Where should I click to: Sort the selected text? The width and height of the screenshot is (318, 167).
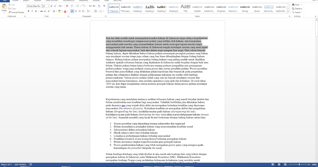[99, 6]
